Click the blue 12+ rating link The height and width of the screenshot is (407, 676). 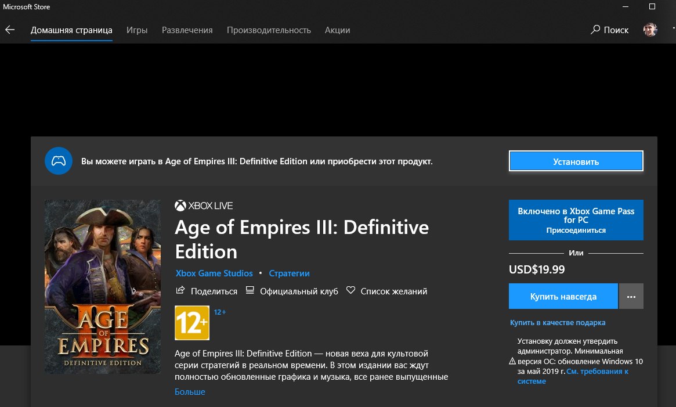pos(220,312)
